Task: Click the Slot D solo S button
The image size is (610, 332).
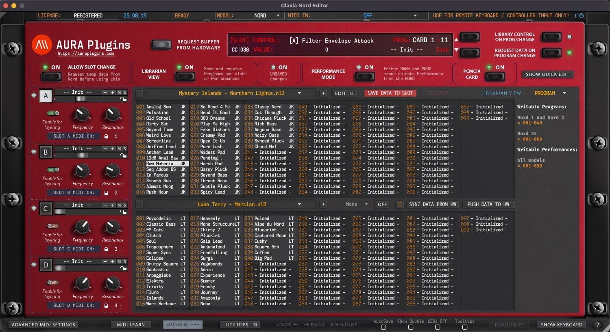Action: [x=125, y=262]
